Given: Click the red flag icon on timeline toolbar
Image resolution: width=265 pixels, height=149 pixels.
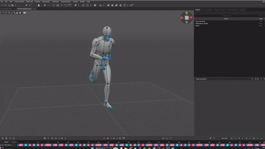Looking at the screenshot, I should point(48,138).
